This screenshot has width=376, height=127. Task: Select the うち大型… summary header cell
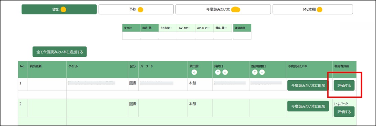click(168, 28)
